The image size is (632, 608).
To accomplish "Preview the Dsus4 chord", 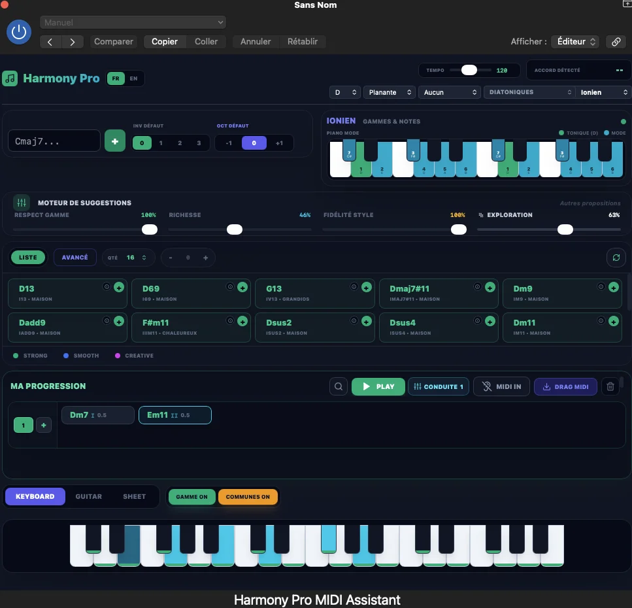I will (x=477, y=320).
